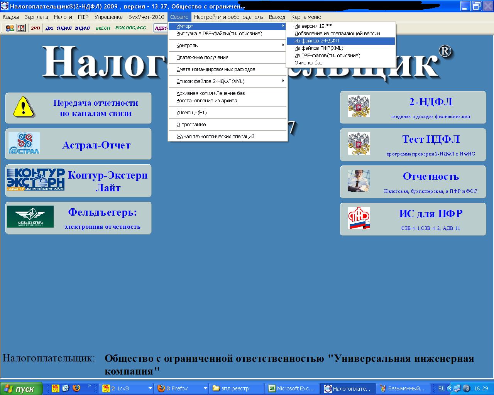
Task: Expand the 1cv8 taskbar group dropdown
Action: tap(150, 388)
